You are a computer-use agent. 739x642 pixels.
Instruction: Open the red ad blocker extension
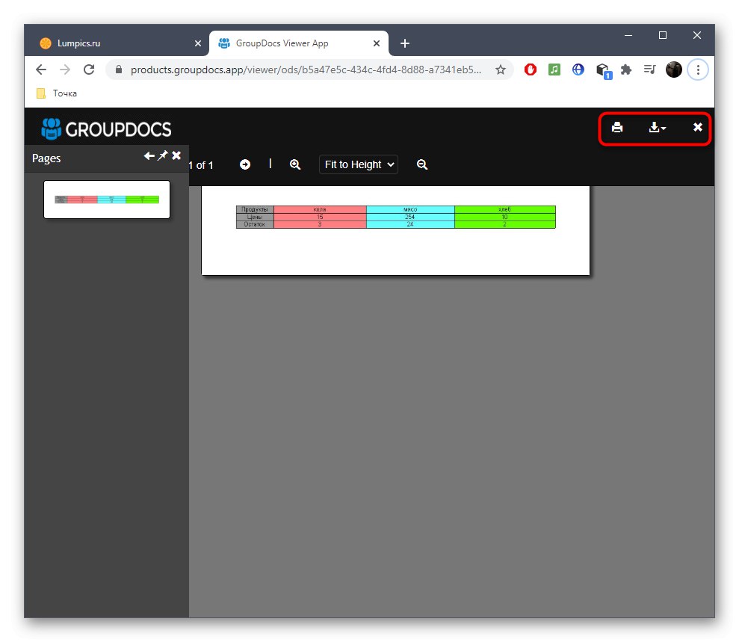pos(531,70)
